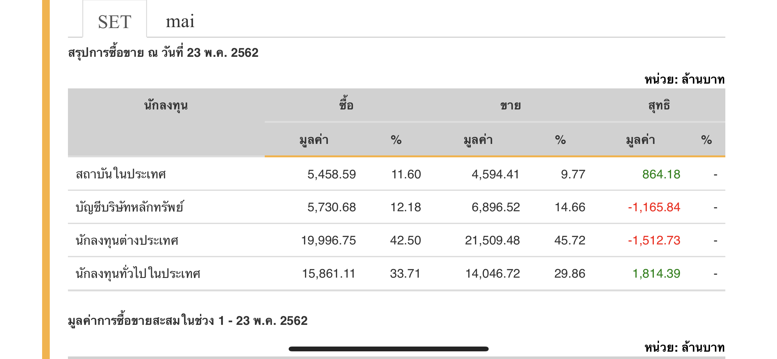The height and width of the screenshot is (359, 777).
Task: Click the สุทธิ column header
Action: coord(659,105)
